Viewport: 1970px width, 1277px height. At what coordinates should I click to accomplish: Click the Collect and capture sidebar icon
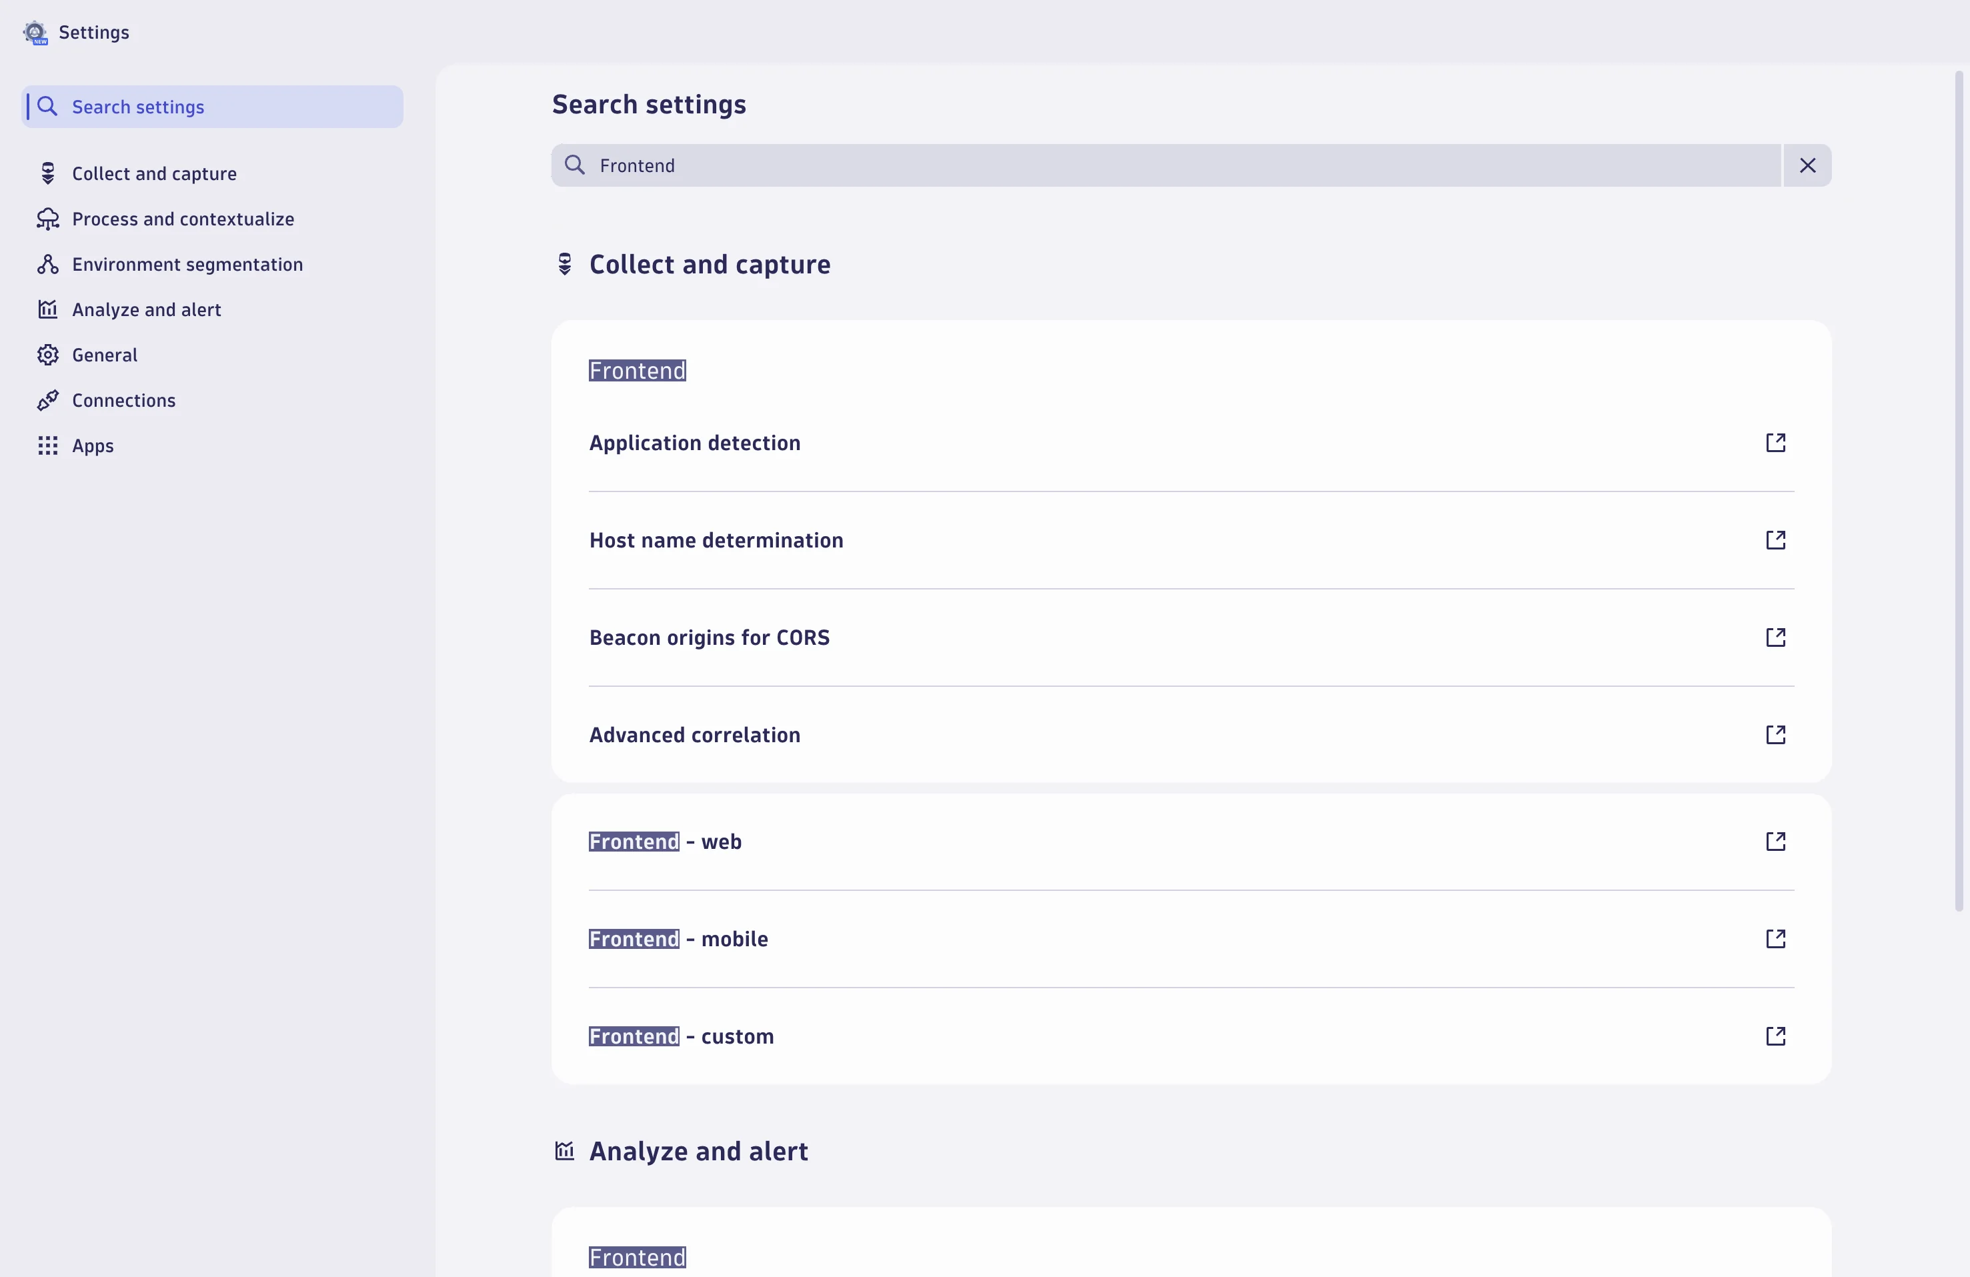coord(47,173)
